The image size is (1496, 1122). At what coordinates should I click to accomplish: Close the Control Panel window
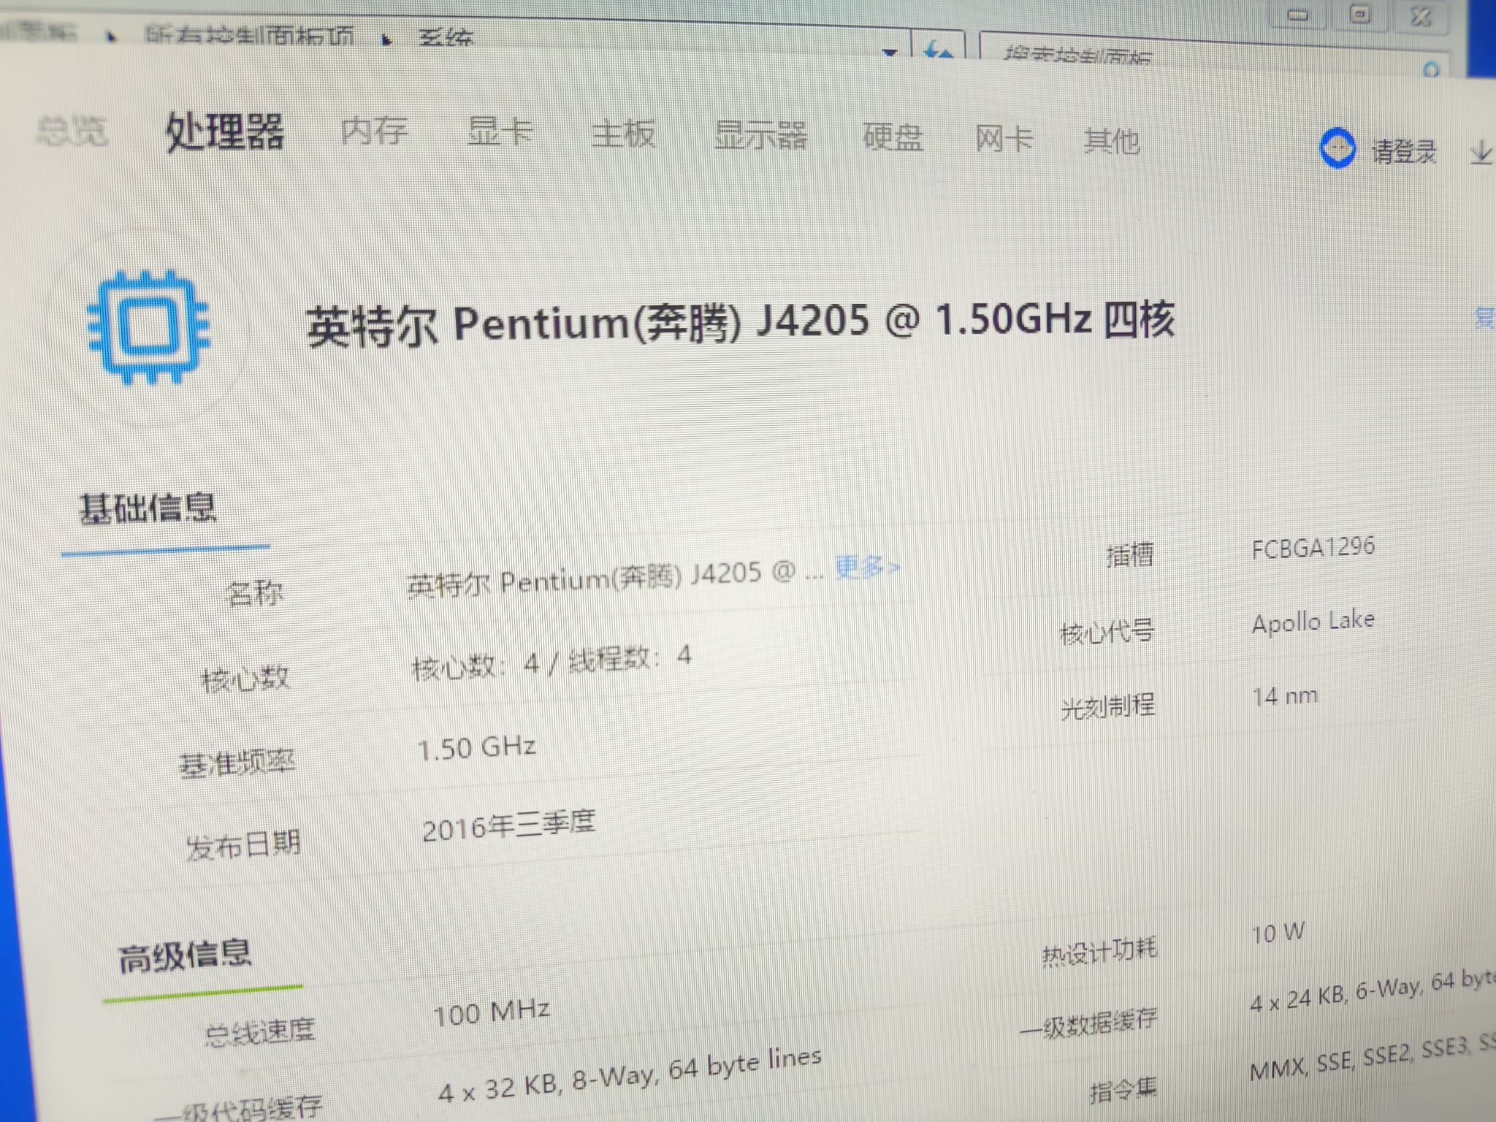click(1420, 15)
